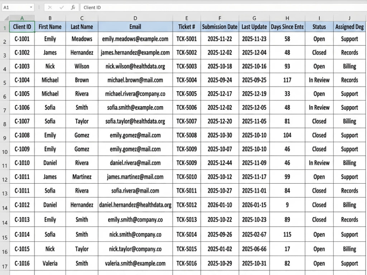Select column E header
Screen dimensions: 367x275
coord(186,18)
